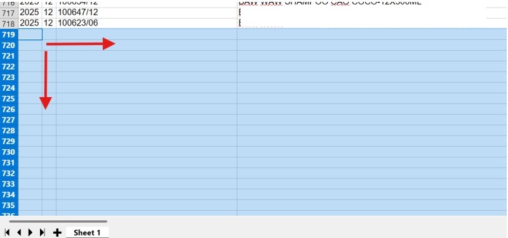The image size is (508, 238).
Task: Click cell containing 100647/12
Action: point(147,13)
